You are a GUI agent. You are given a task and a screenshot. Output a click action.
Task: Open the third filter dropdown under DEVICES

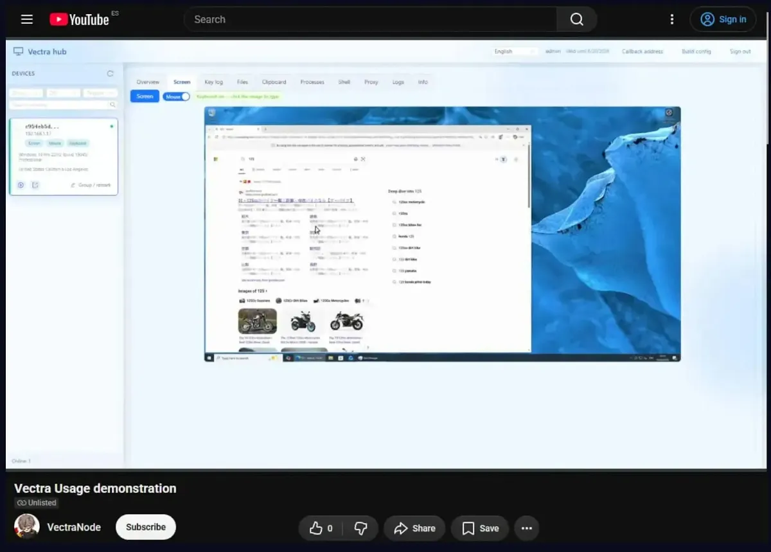[x=101, y=93]
